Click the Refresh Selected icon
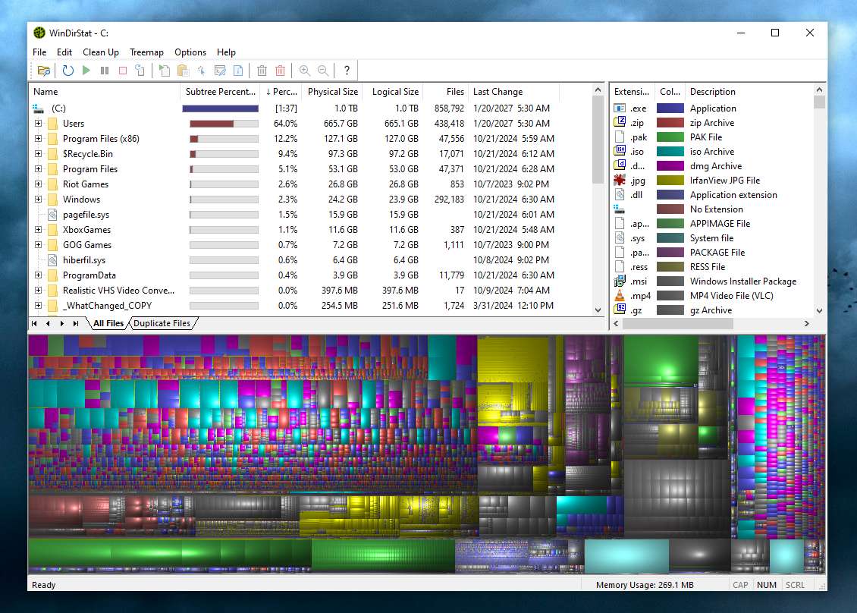 tap(140, 71)
